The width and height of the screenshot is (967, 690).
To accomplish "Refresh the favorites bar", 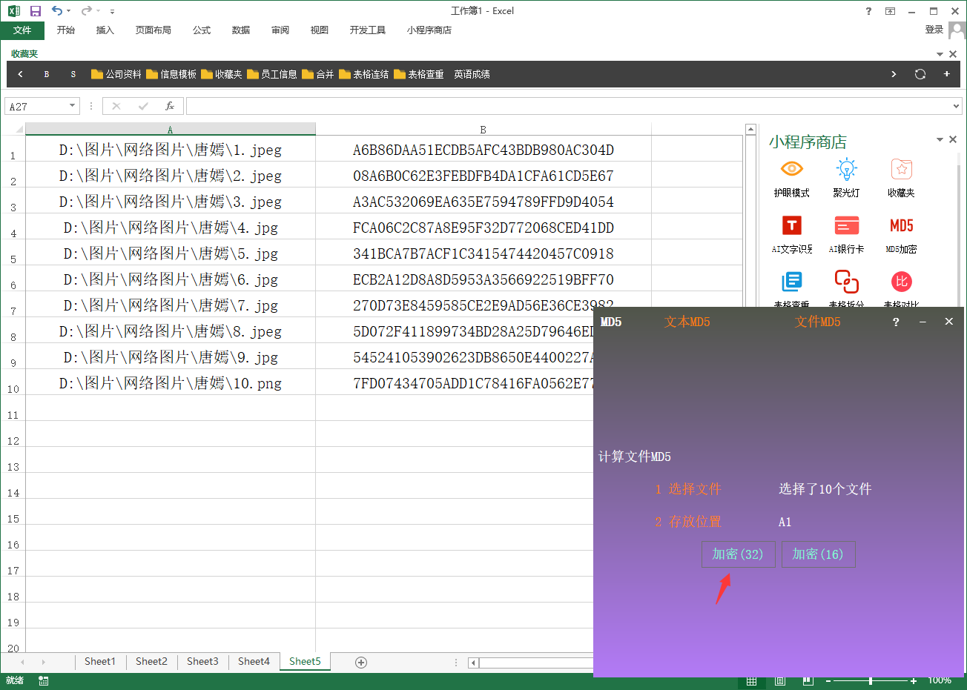I will coord(920,74).
